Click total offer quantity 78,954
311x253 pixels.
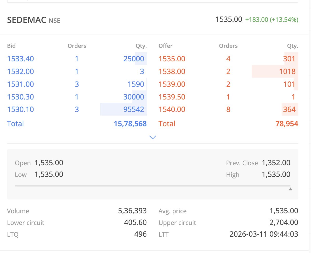(287, 124)
